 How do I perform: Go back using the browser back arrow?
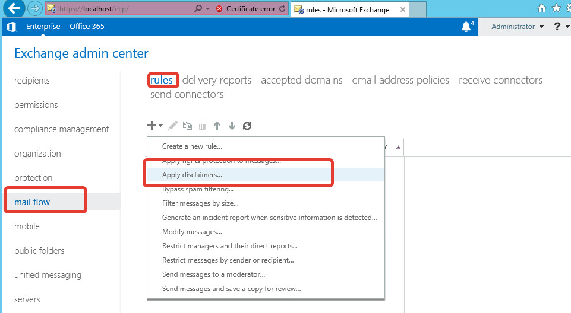(x=14, y=8)
